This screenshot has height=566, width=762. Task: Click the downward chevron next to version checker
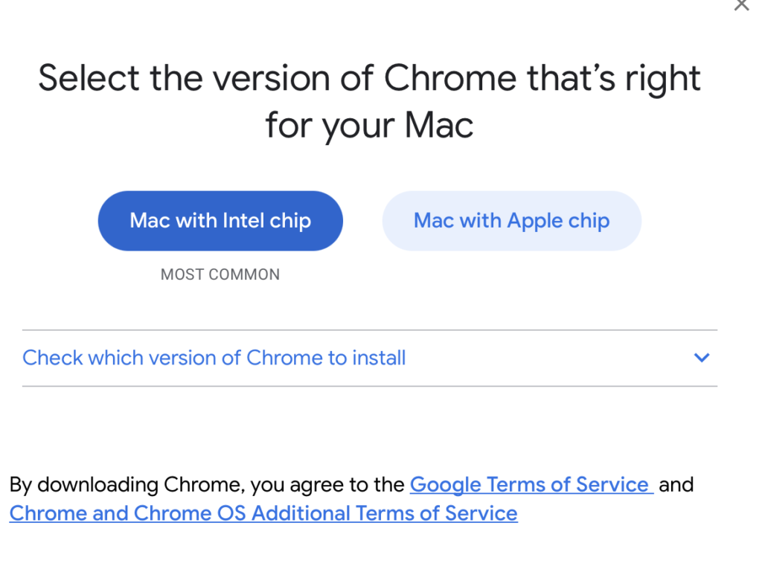point(701,358)
